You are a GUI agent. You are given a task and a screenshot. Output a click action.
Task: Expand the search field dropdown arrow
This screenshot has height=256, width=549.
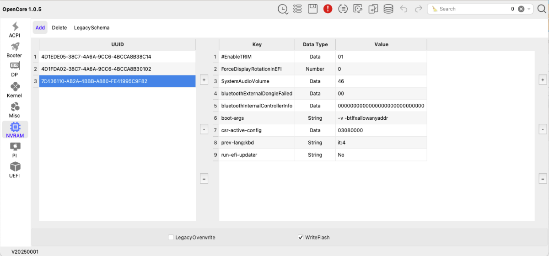[529, 9]
